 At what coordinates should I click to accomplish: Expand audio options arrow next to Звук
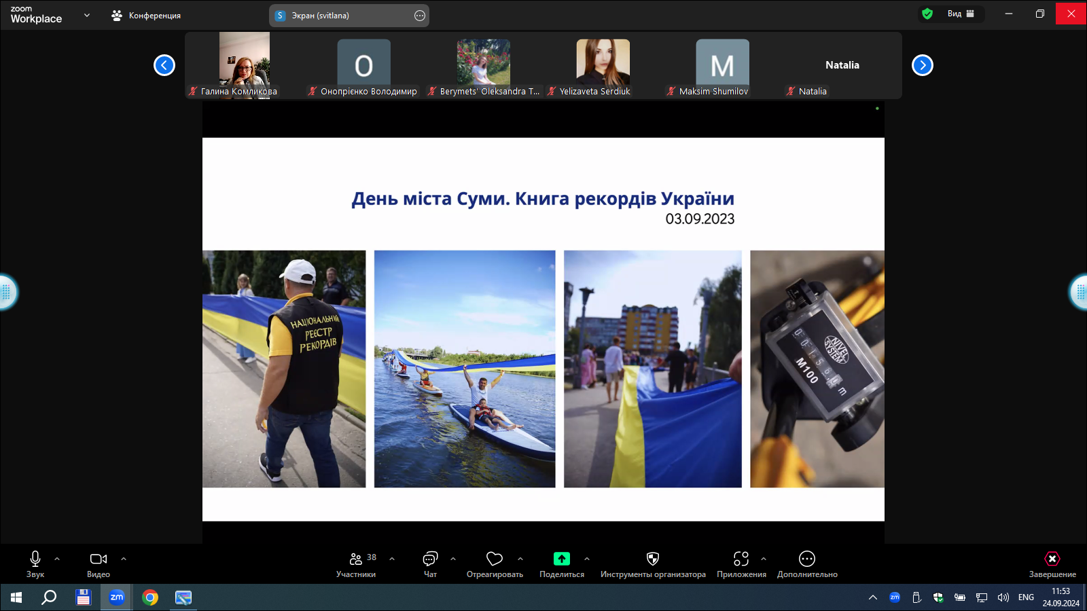coord(57,559)
